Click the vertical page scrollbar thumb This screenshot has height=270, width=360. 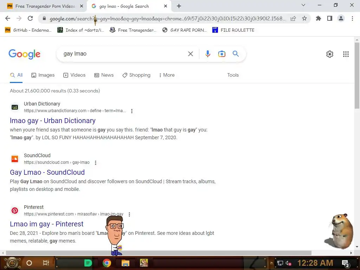(x=357, y=76)
